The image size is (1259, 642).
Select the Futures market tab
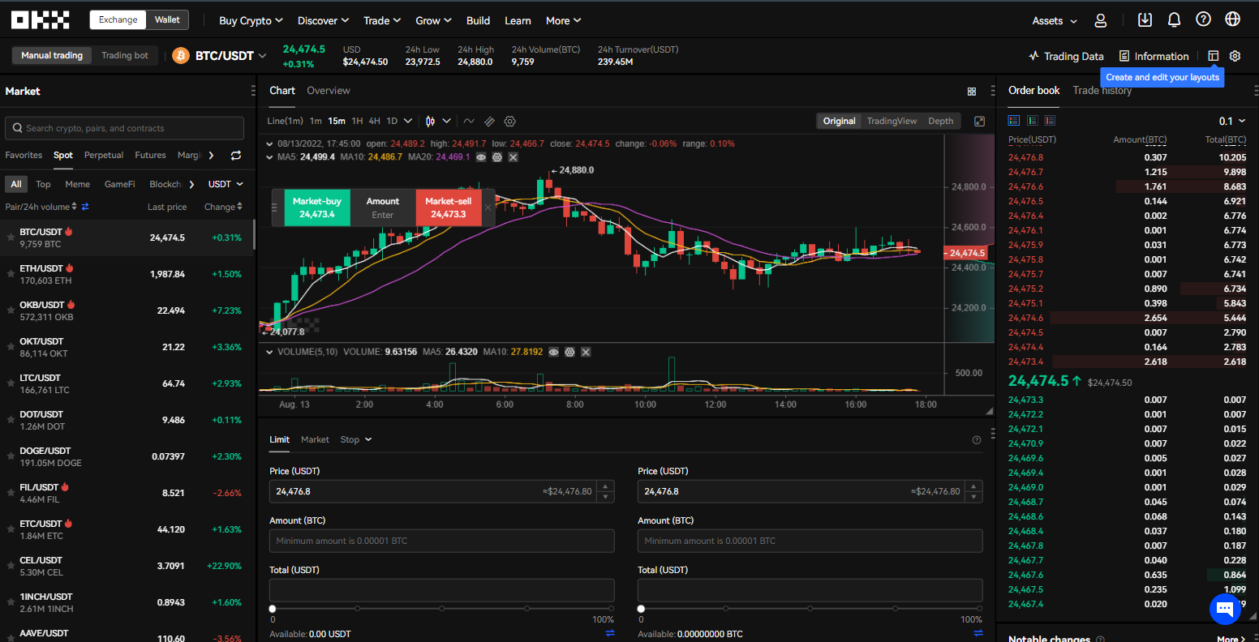[x=150, y=155]
